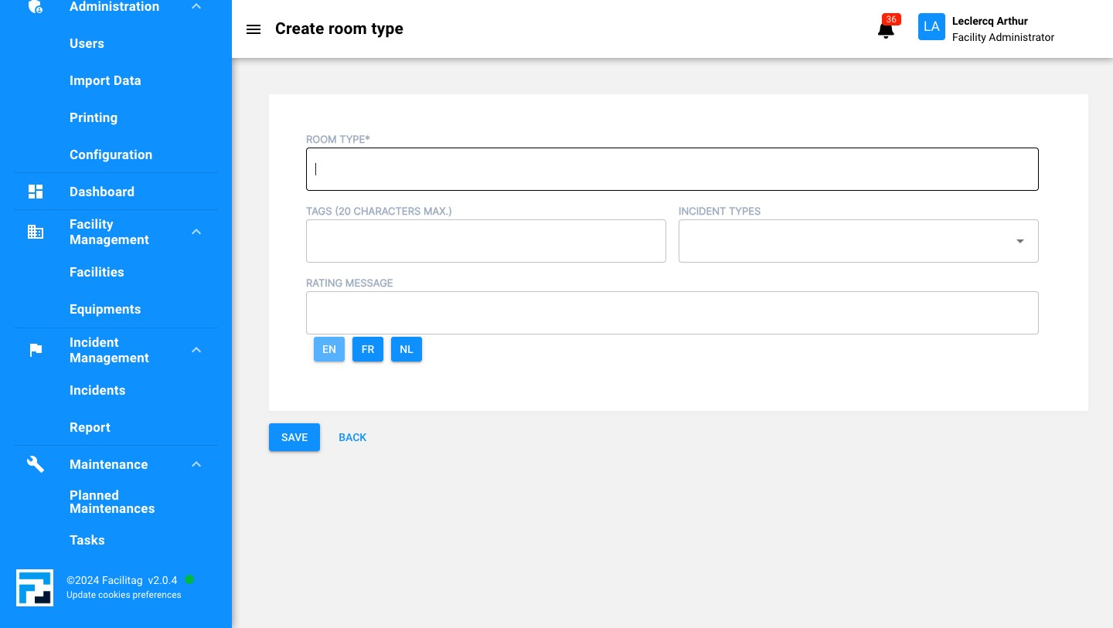1113x628 pixels.
Task: Click the LA user avatar
Action: (x=931, y=27)
